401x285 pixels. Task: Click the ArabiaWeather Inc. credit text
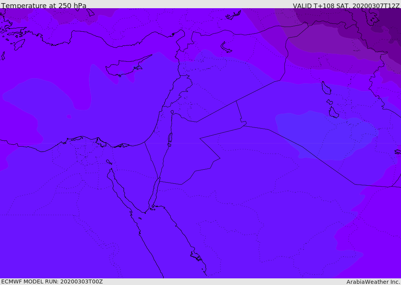(x=373, y=281)
